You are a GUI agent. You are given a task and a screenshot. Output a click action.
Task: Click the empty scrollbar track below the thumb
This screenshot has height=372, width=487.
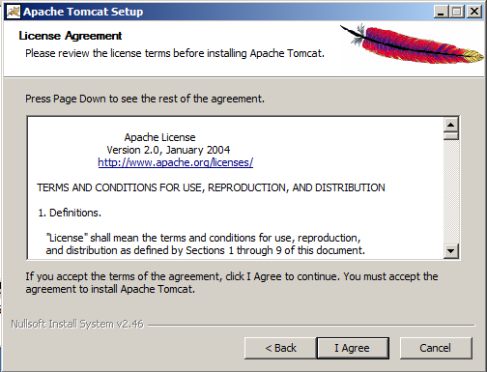(x=451, y=192)
